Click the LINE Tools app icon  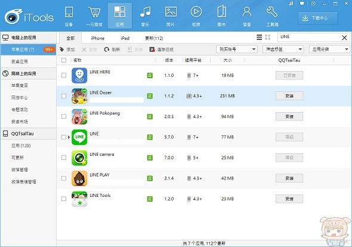pyautogui.click(x=79, y=199)
